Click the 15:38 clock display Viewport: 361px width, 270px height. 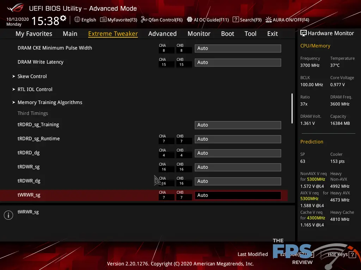pos(45,21)
